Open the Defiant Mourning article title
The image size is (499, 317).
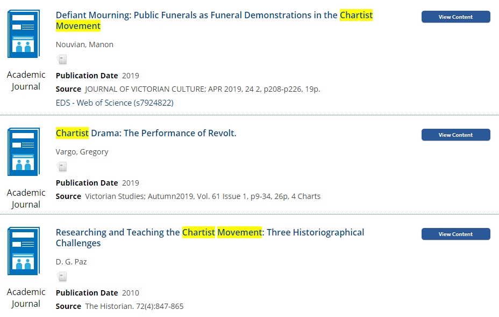tap(214, 20)
